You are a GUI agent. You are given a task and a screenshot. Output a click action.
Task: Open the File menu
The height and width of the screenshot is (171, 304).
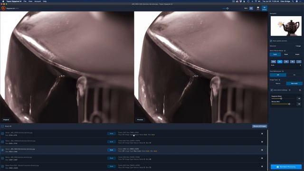click(25, 1)
